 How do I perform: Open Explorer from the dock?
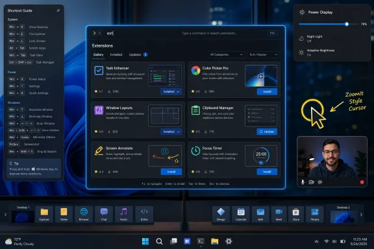44,214
